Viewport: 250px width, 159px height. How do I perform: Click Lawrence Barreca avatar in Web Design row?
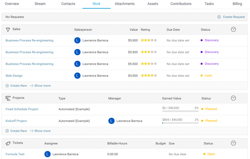(x=77, y=76)
